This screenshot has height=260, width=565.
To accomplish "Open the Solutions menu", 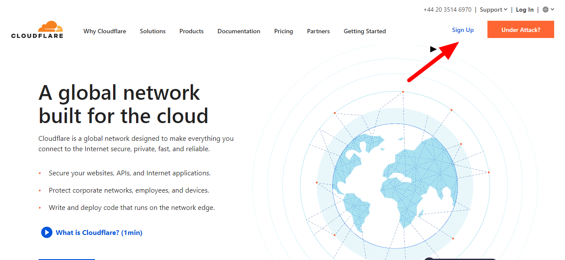I will [x=153, y=31].
